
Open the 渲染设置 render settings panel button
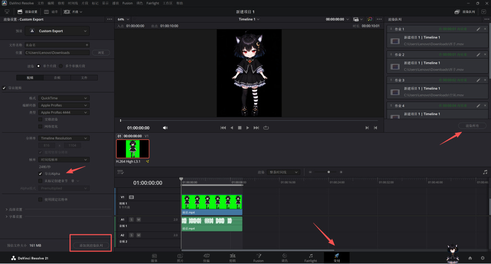click(x=27, y=12)
